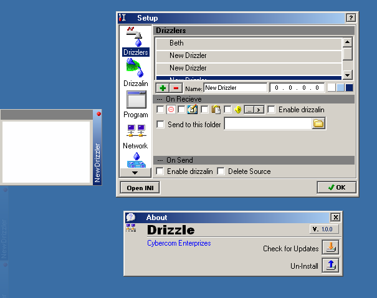Select the second New Drizzler list row
The width and height of the screenshot is (377, 298).
click(249, 69)
